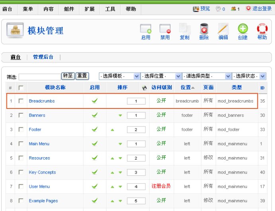This screenshot has height=211, width=275.
Task: Switch to the 管理后台 tab
Action: point(43,57)
